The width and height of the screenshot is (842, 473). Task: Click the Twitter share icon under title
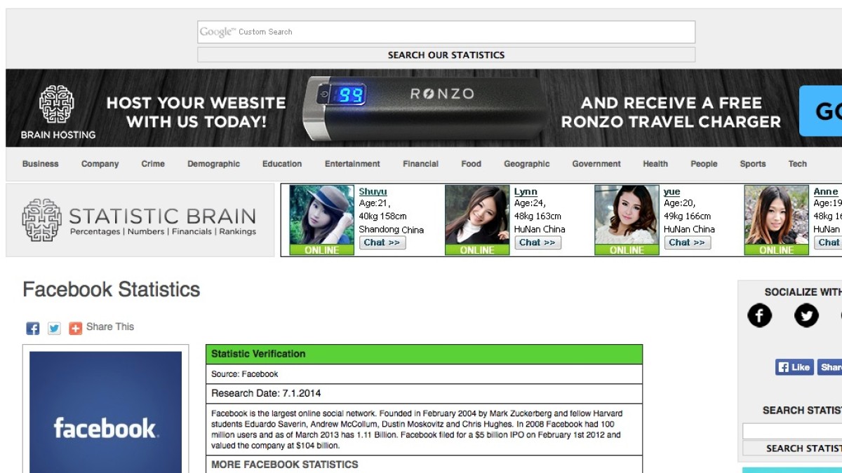54,328
